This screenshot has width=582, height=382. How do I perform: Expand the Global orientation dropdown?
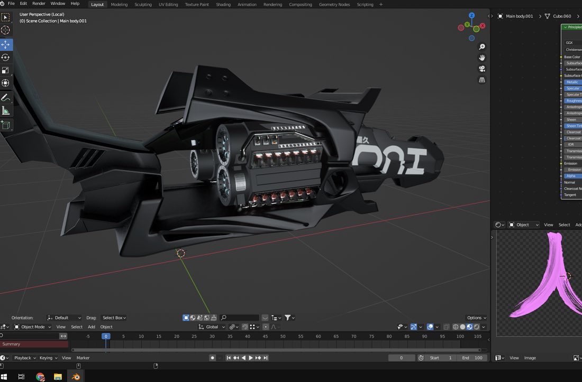pyautogui.click(x=212, y=327)
